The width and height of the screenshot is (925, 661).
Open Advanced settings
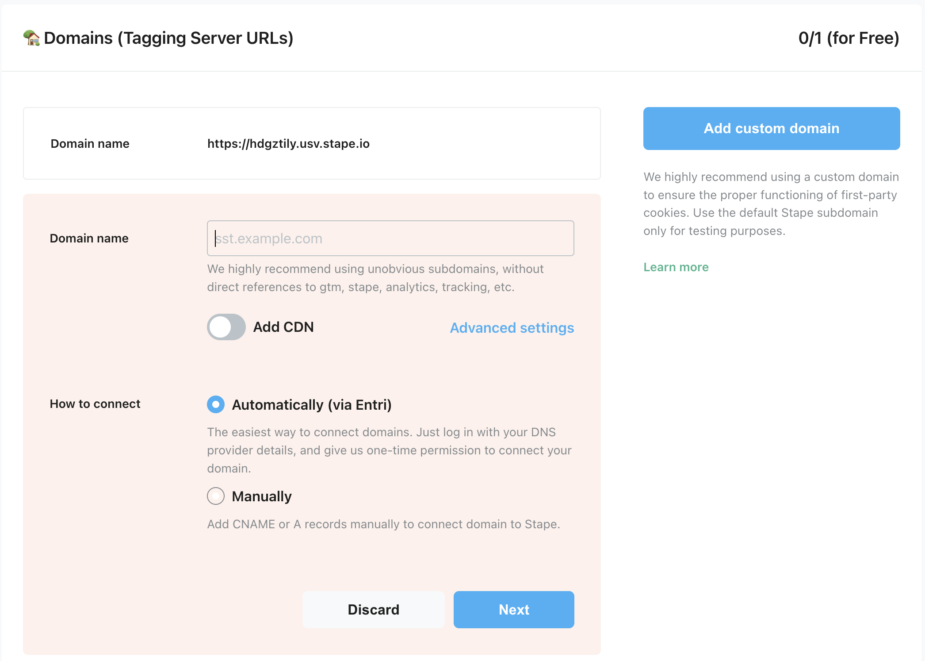(512, 328)
